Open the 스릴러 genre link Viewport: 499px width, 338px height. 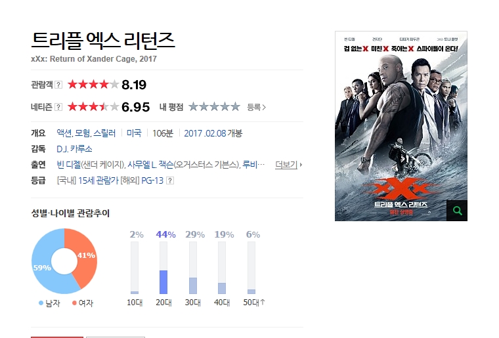[104, 133]
